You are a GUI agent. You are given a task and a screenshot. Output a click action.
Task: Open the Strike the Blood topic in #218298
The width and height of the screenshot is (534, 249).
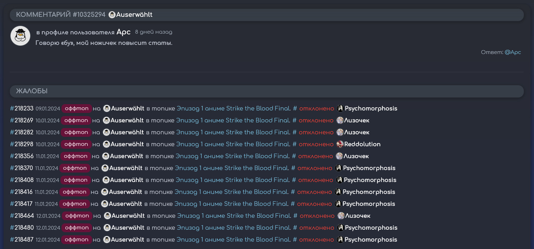tap(233, 144)
